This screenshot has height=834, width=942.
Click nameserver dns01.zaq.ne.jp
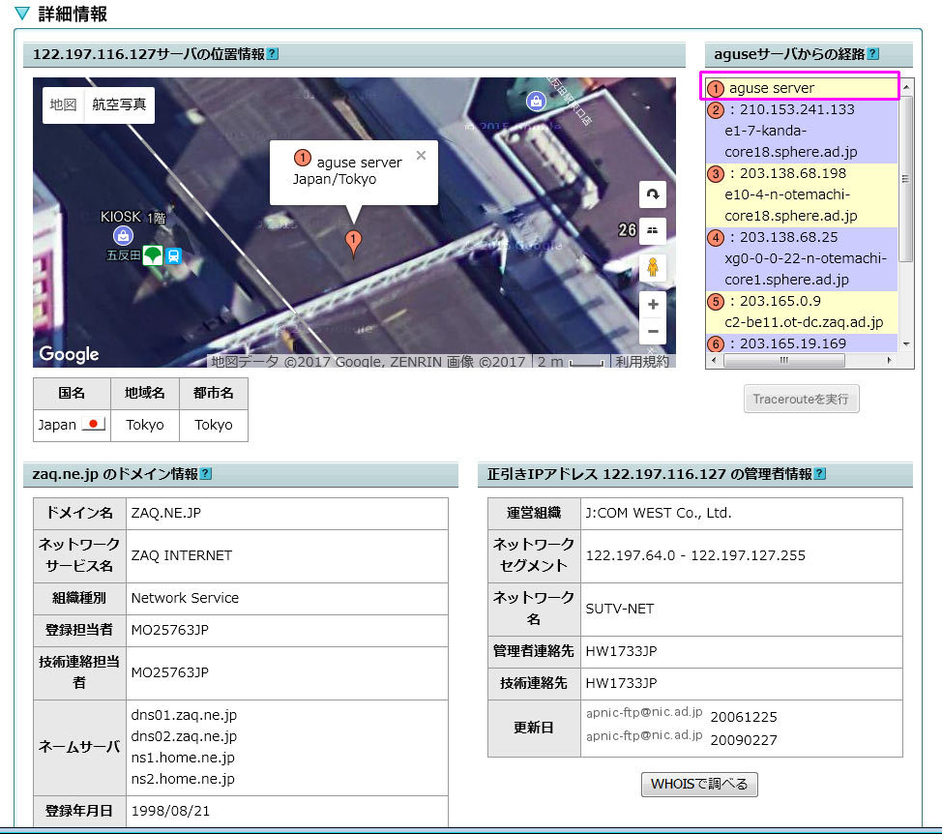tap(184, 715)
